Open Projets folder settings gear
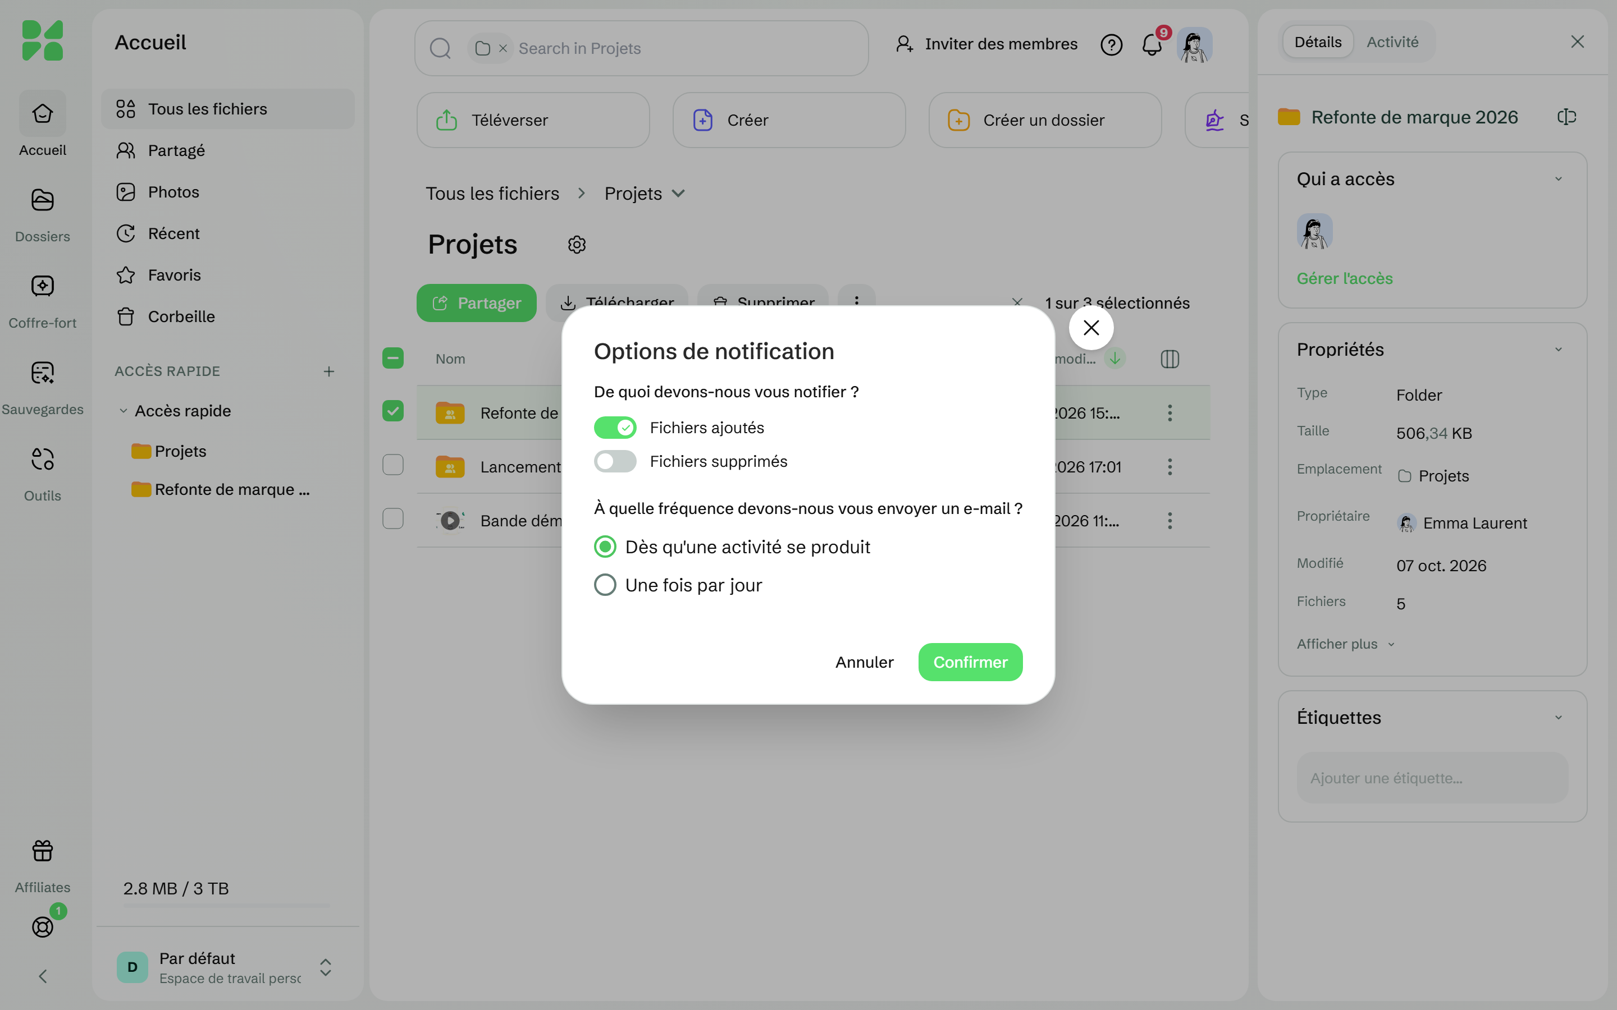1617x1010 pixels. click(x=577, y=245)
